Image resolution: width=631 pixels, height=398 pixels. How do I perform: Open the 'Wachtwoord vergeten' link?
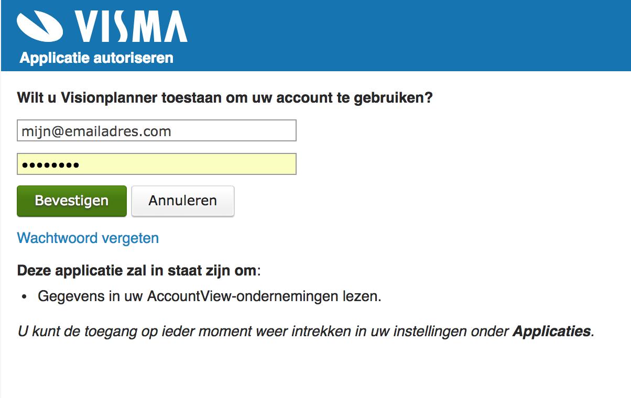coord(88,238)
